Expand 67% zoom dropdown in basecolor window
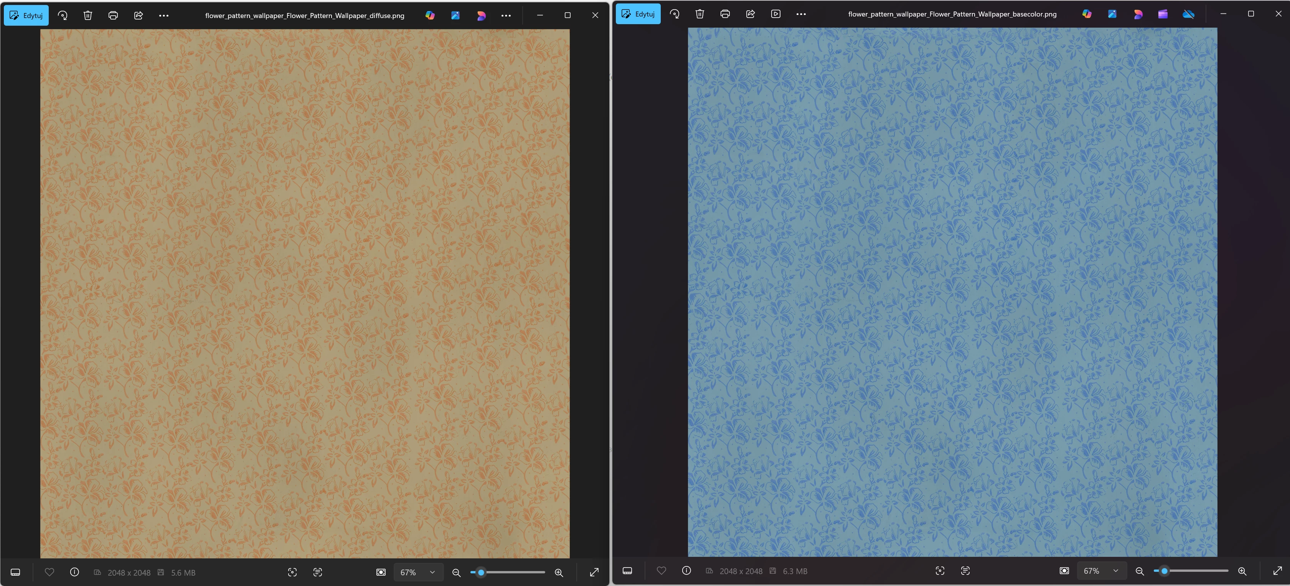The height and width of the screenshot is (586, 1290). pos(1116,571)
